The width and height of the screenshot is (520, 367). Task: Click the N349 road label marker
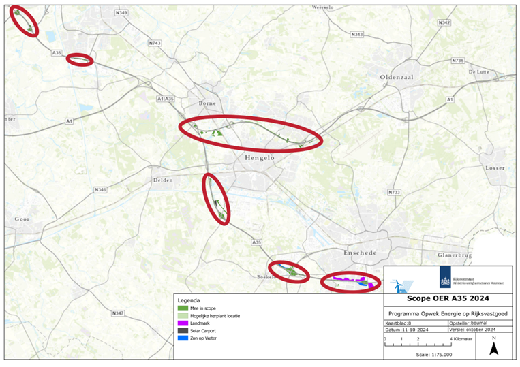[x=121, y=12]
